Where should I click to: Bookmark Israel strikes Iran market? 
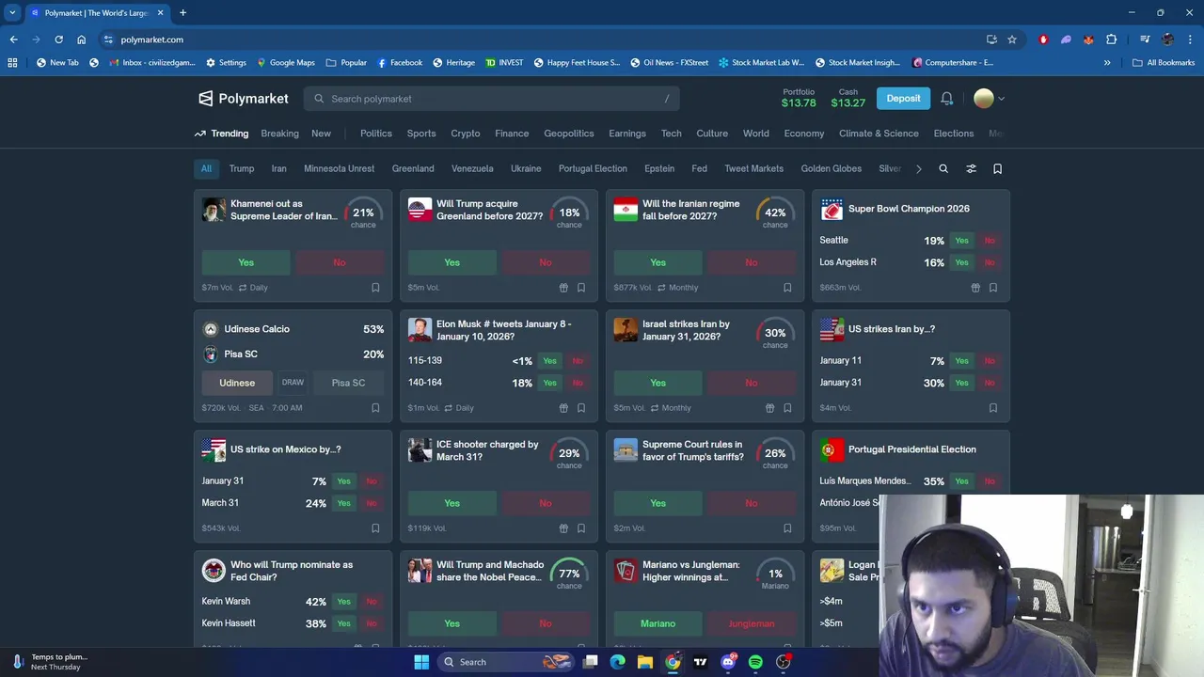787,408
